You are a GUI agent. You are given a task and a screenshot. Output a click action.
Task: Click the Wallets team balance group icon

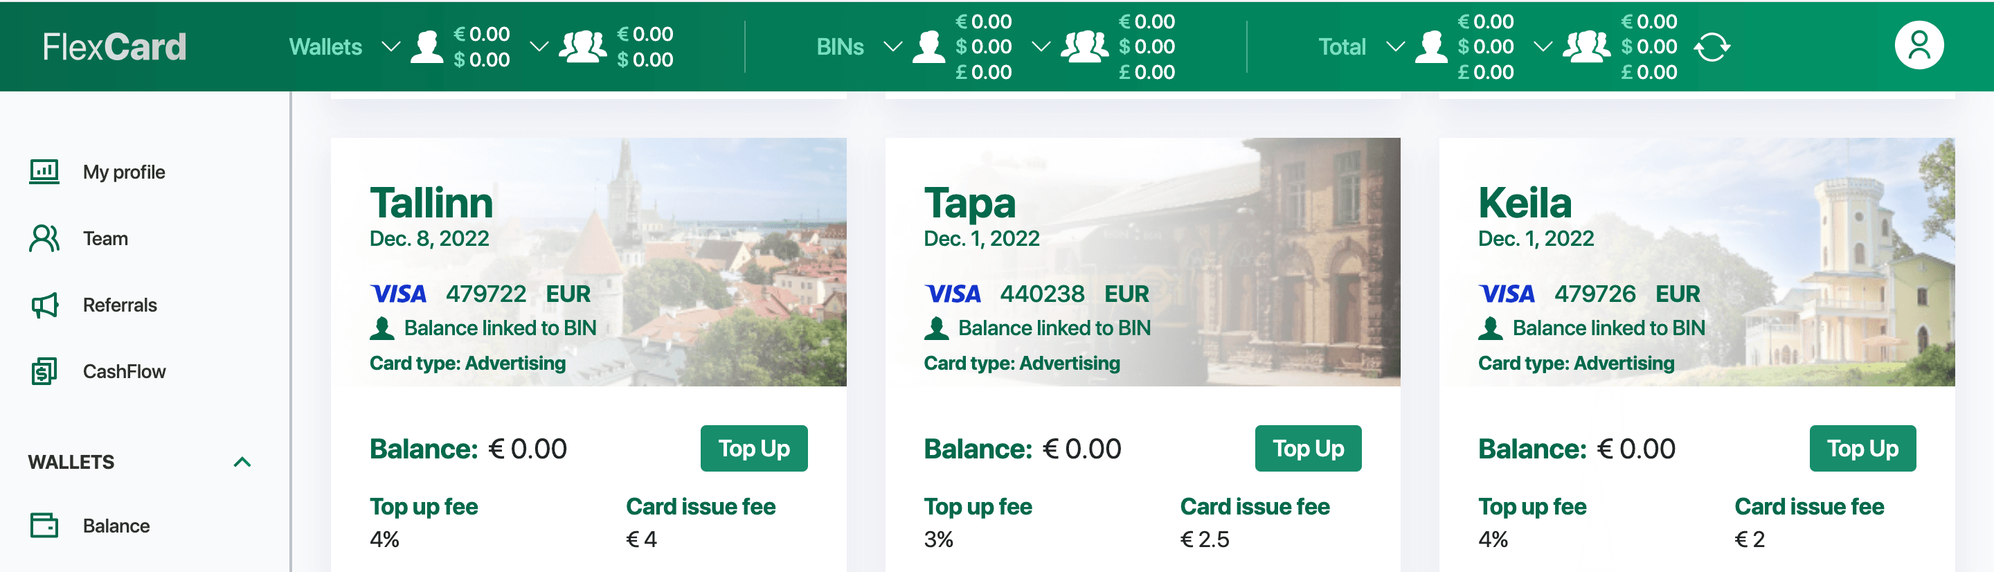click(x=583, y=46)
